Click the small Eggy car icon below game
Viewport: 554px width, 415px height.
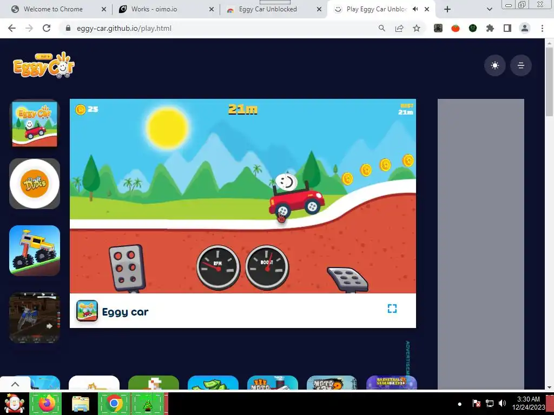(x=87, y=311)
